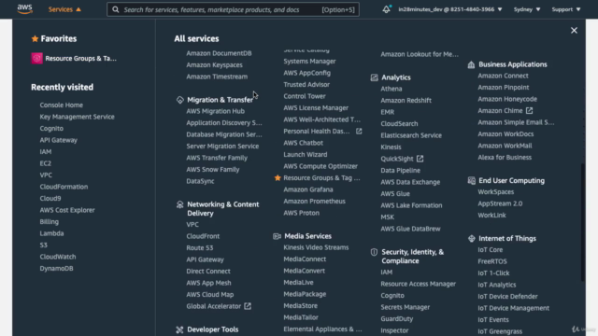Open AWS Migration Hub service
The image size is (598, 336).
(216, 111)
